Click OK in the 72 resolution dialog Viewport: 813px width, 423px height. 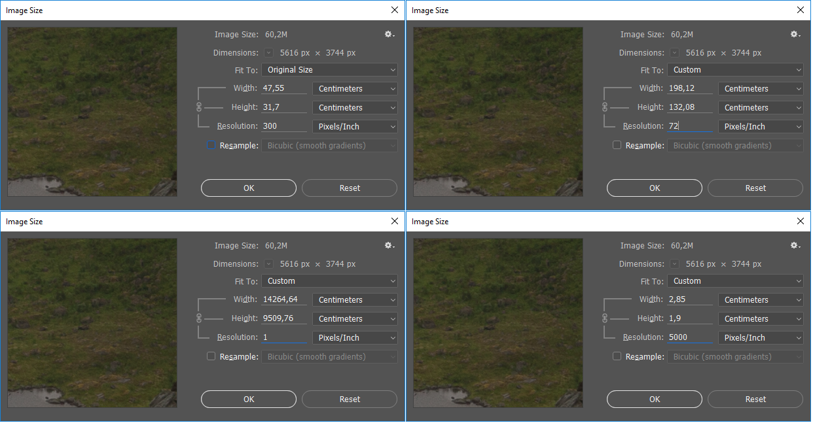point(655,188)
